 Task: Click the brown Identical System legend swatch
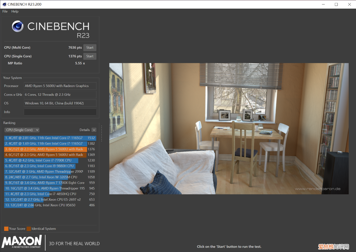coord(29,229)
